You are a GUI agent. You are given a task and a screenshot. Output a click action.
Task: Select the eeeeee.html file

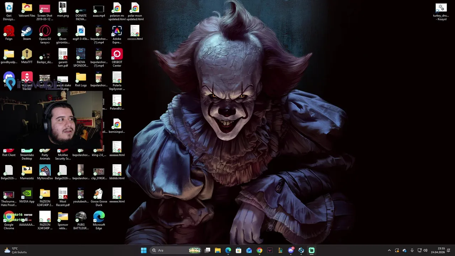pyautogui.click(x=117, y=196)
